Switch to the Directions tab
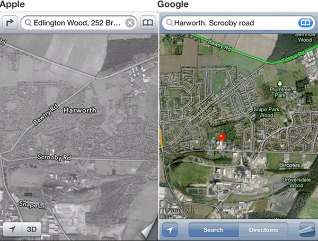318x241 pixels. pos(263,230)
